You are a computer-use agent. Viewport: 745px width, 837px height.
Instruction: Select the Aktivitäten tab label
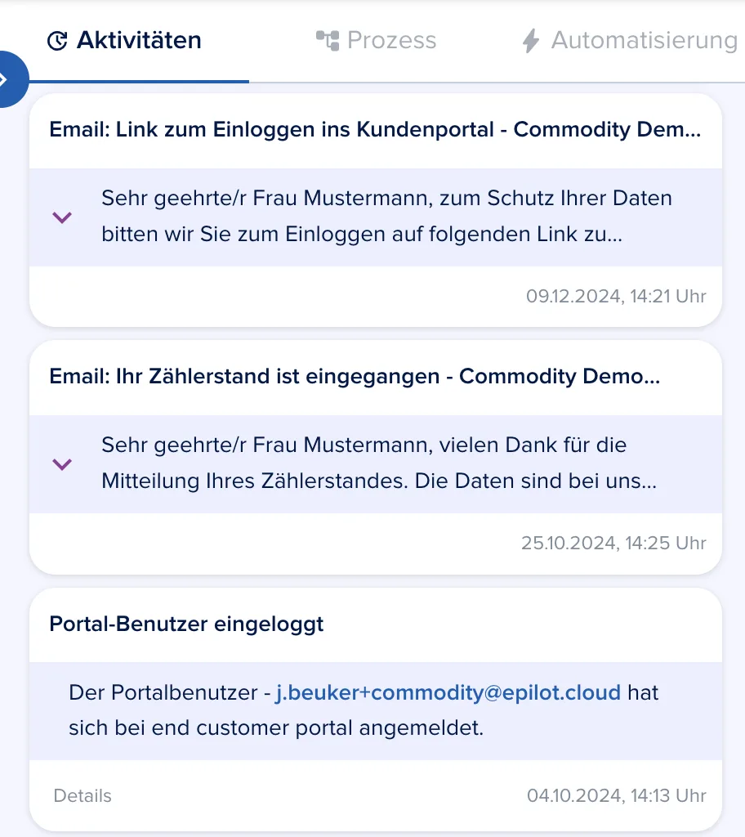(139, 41)
